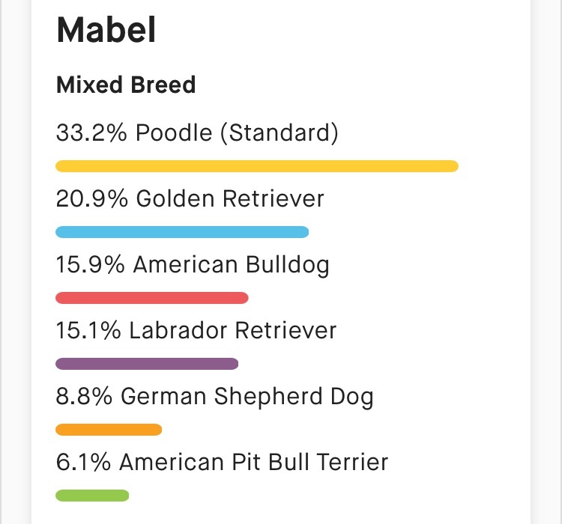Click the 20.9% percentage value
562x524 pixels.
coord(92,198)
